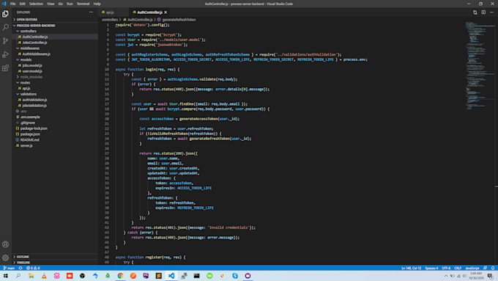Open the Manage gear in activity bar
The image size is (498, 281).
pyautogui.click(x=5, y=258)
